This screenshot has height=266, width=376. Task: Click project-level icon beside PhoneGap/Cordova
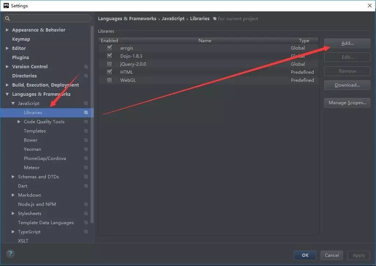click(x=86, y=158)
